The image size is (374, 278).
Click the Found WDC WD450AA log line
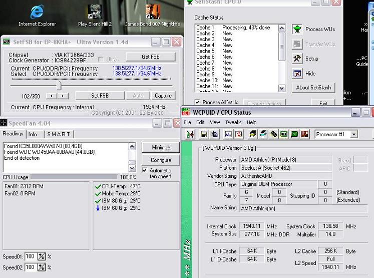[50, 152]
